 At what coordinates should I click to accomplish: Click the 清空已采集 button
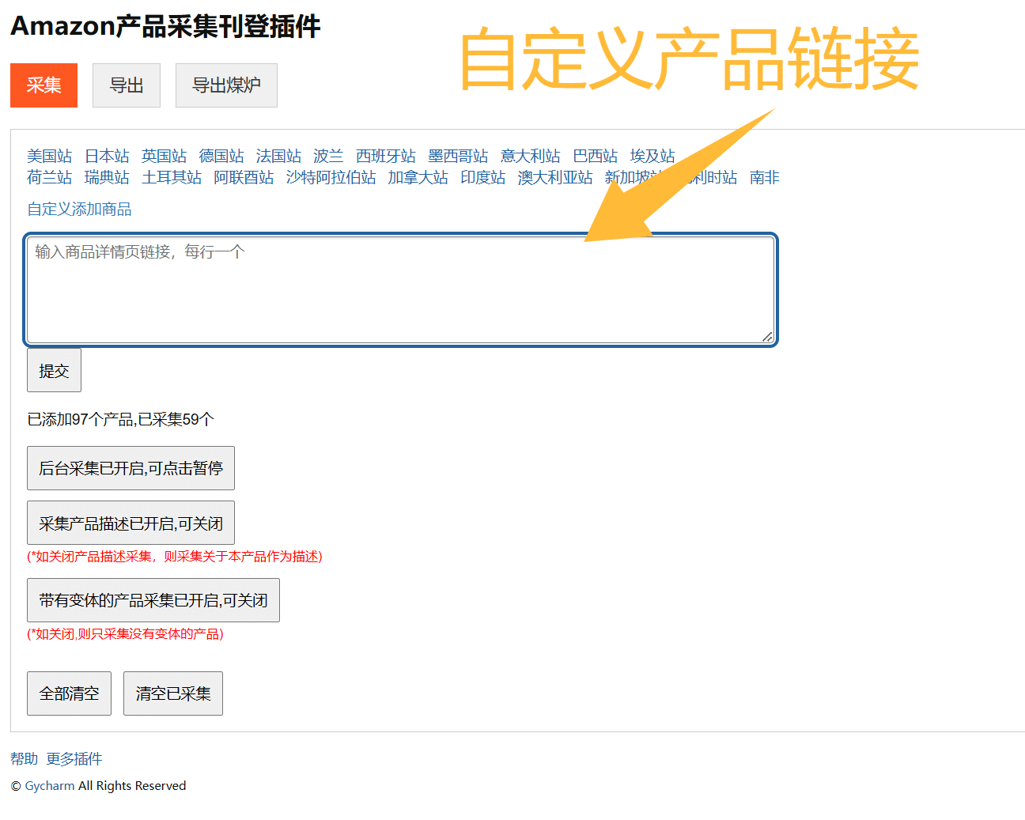(173, 693)
